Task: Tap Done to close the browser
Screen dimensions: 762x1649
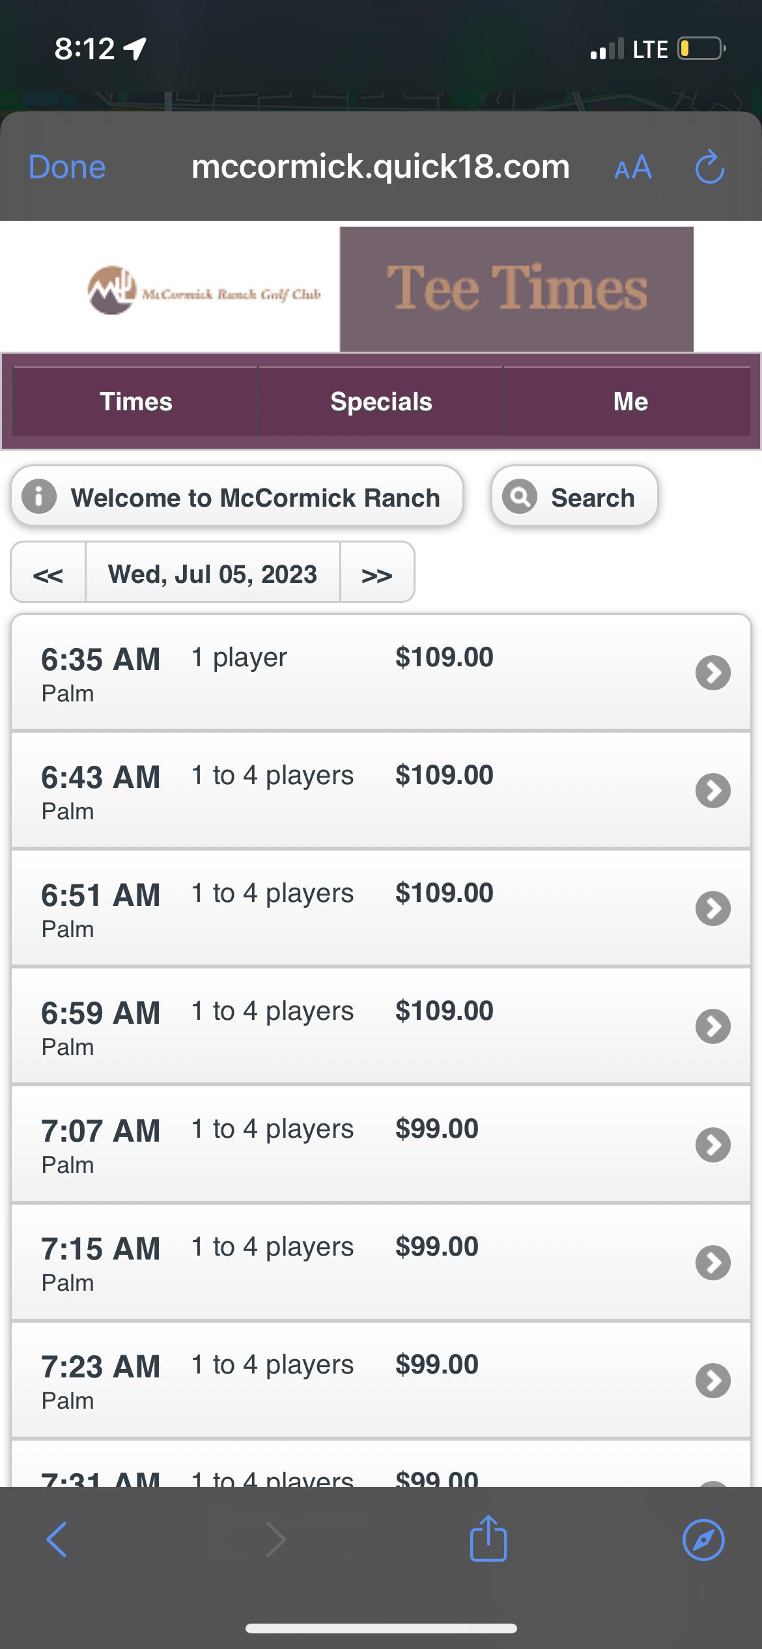Action: point(67,167)
